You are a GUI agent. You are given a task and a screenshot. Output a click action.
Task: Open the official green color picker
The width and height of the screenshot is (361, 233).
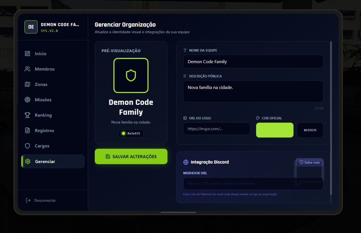point(275,130)
